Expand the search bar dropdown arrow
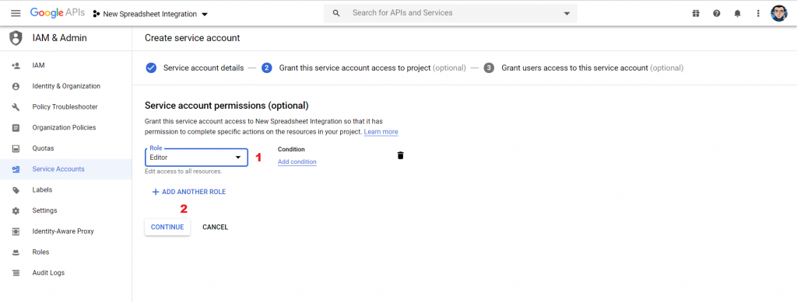This screenshot has height=302, width=797. pos(567,14)
